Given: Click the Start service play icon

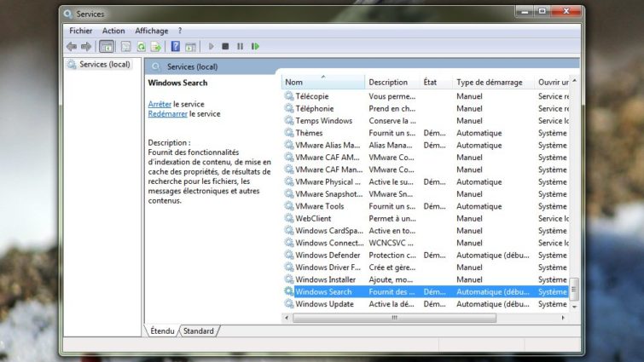Looking at the screenshot, I should coord(211,46).
